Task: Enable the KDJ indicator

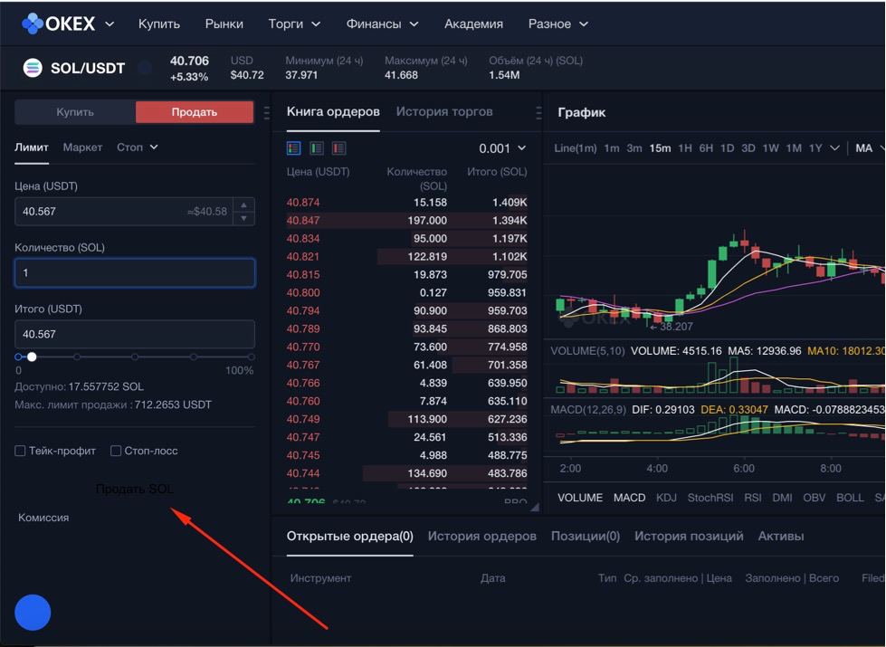Action: [666, 498]
